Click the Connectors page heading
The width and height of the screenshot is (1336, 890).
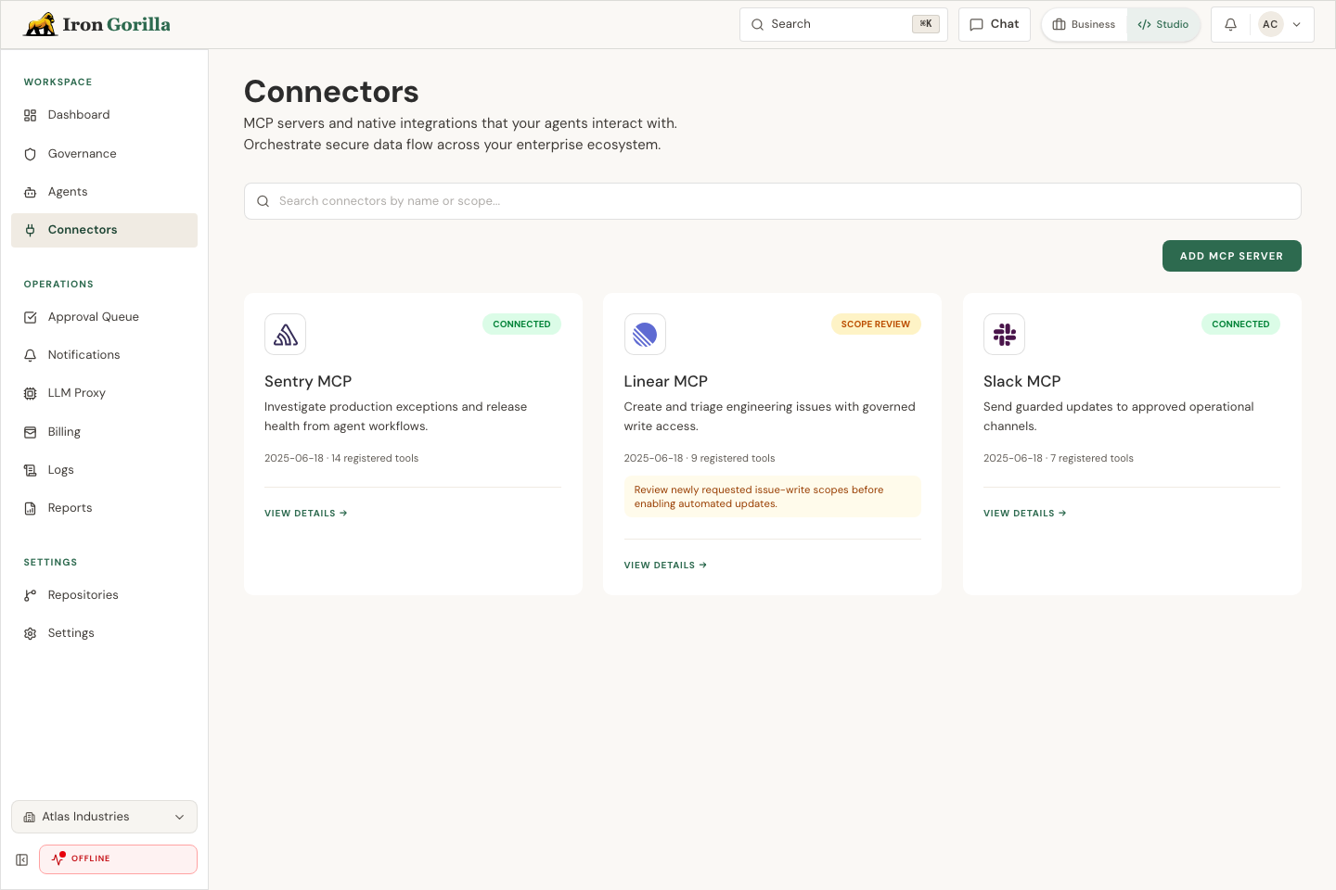click(x=331, y=92)
